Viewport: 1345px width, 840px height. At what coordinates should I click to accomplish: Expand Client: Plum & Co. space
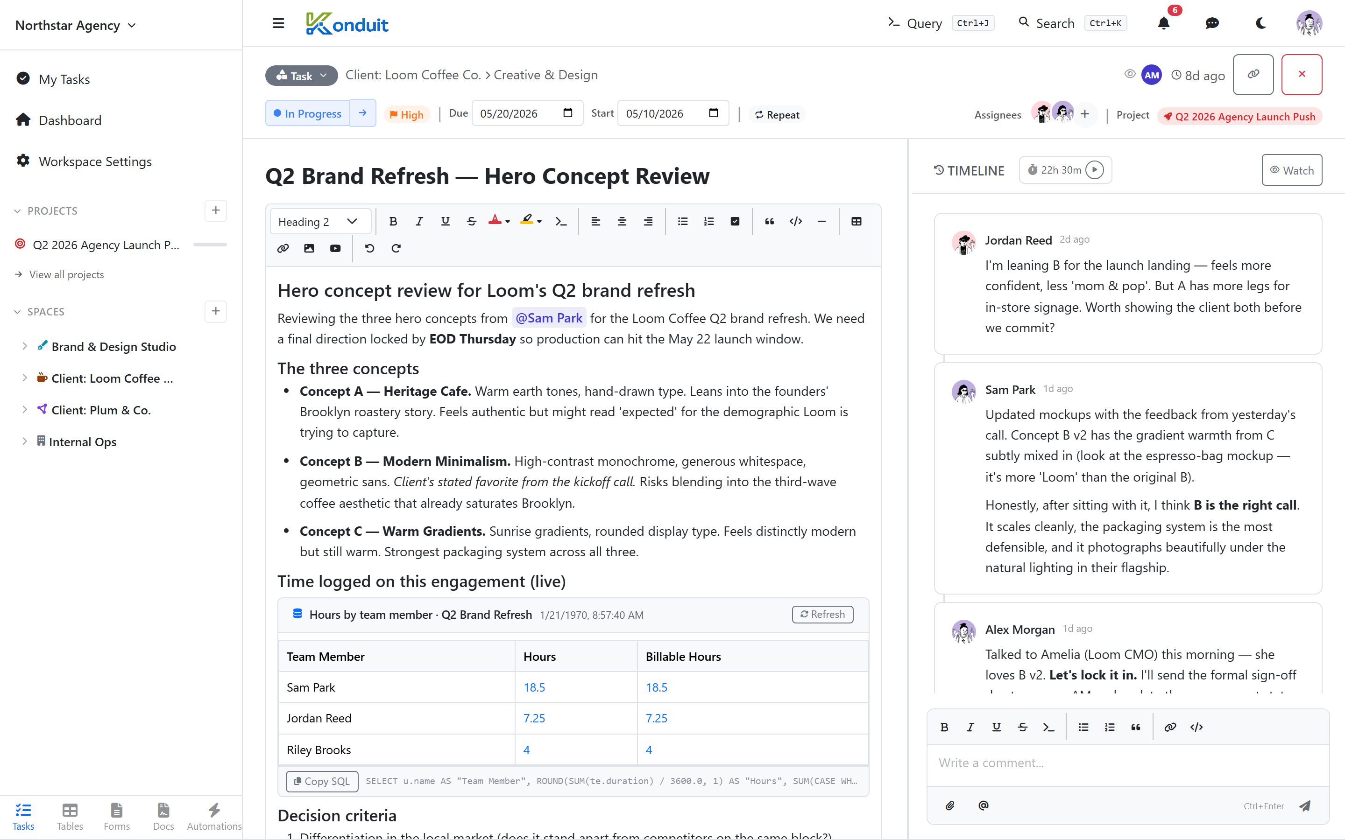(24, 409)
